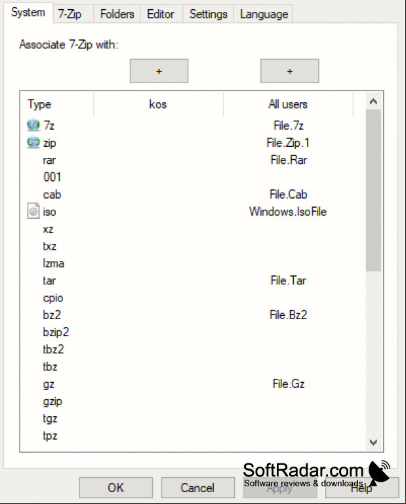The image size is (406, 504).
Task: Click the File.Gz association value
Action: click(x=288, y=383)
